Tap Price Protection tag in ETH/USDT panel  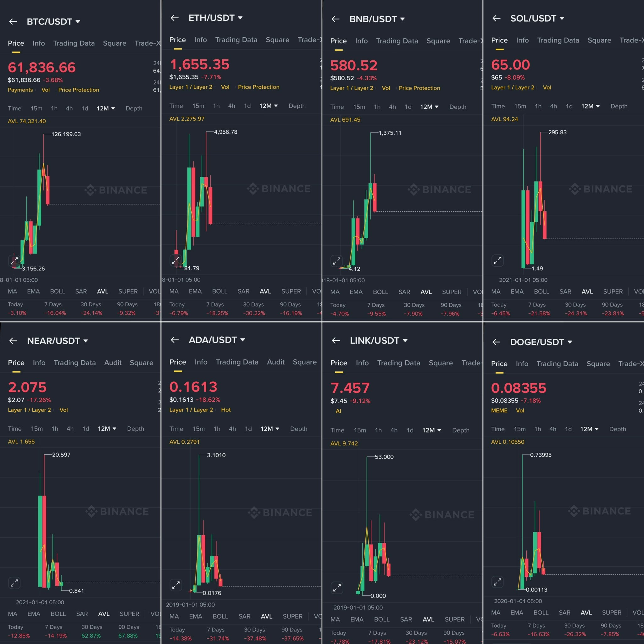(x=259, y=87)
